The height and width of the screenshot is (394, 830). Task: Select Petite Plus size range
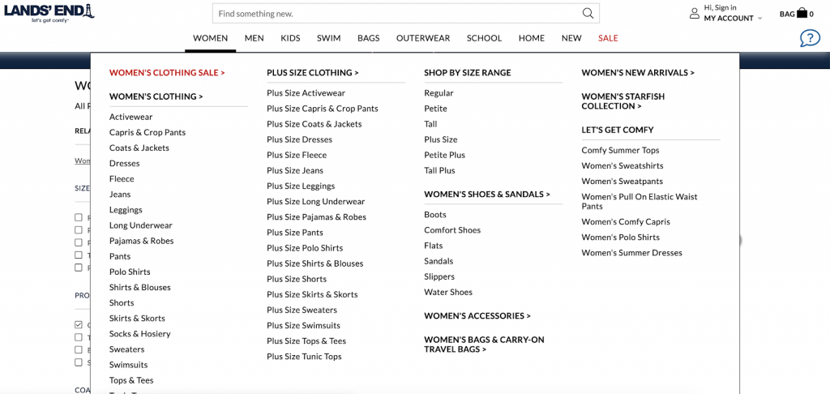(445, 155)
